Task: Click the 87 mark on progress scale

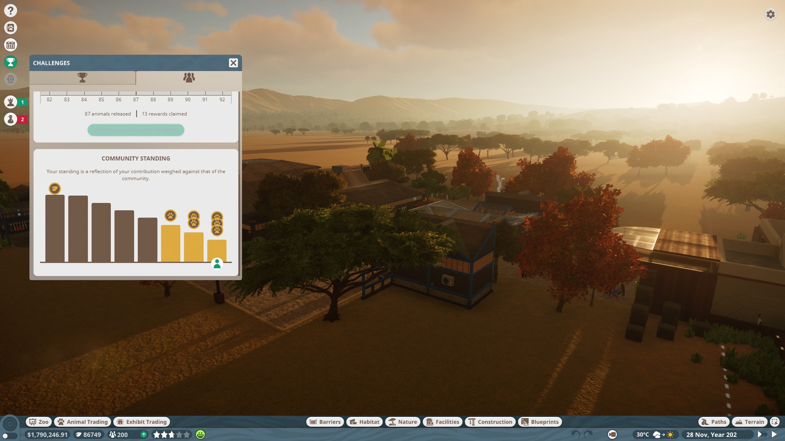Action: pos(136,100)
